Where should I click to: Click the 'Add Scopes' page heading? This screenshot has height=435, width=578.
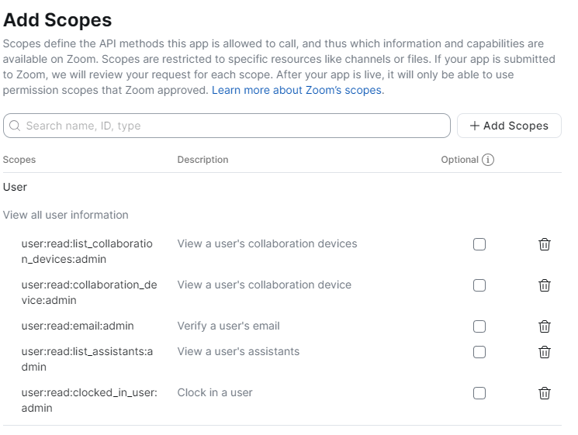point(57,20)
